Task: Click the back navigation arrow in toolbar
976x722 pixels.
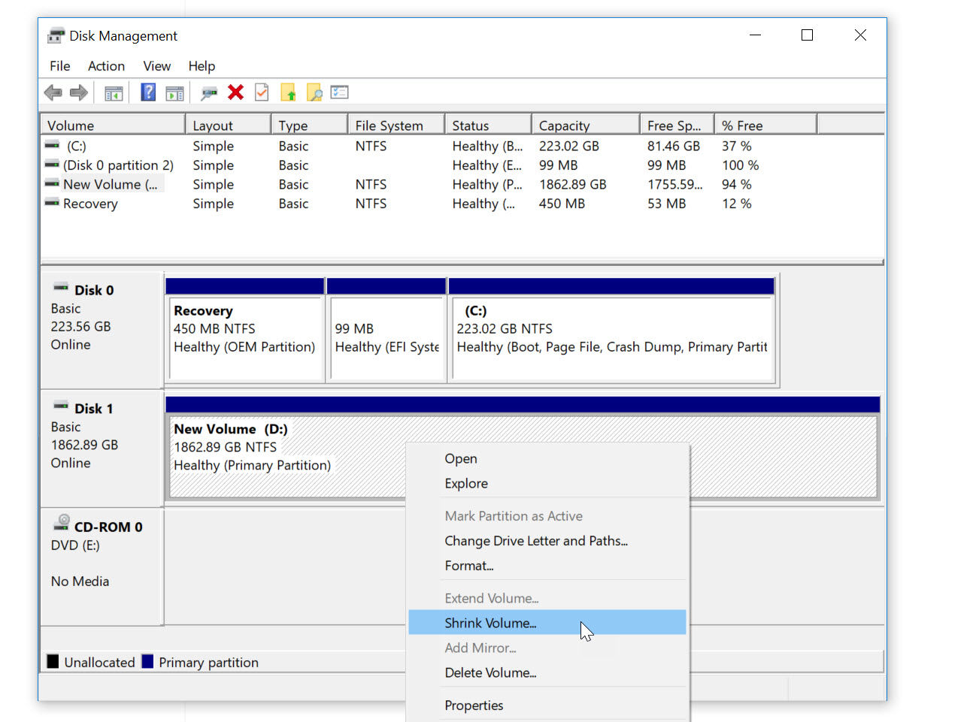Action: point(53,92)
